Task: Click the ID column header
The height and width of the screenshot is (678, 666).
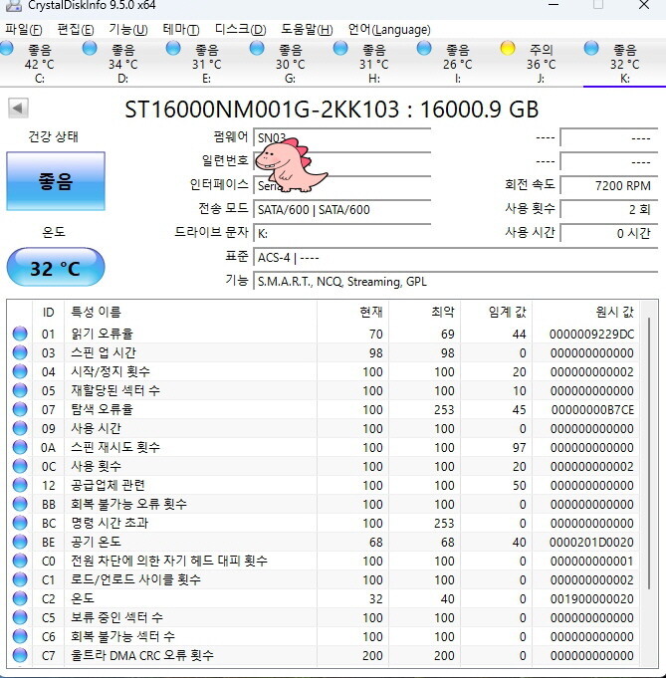Action: [49, 313]
